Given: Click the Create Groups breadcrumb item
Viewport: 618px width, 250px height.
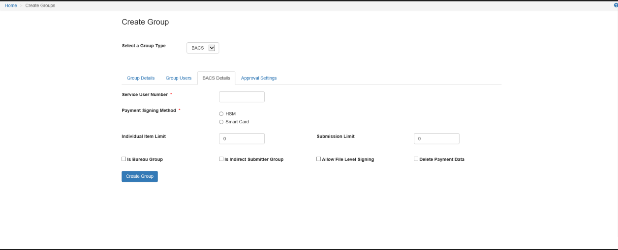Looking at the screenshot, I should (40, 5).
